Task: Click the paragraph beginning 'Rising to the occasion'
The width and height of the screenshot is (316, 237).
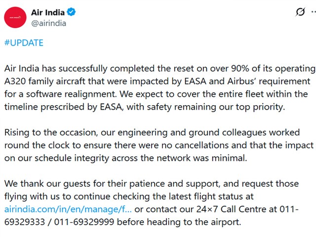Action: pos(158,145)
